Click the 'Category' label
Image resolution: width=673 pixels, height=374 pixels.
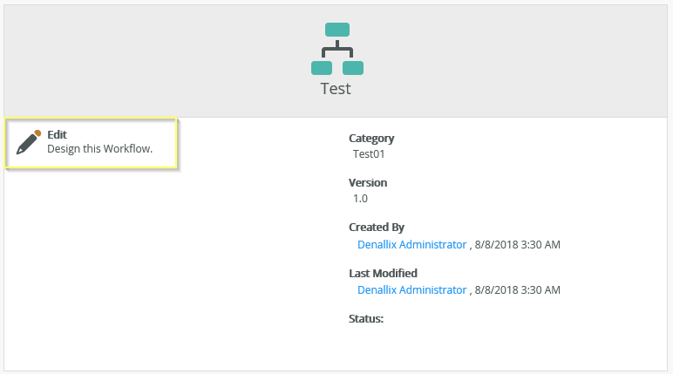(371, 139)
